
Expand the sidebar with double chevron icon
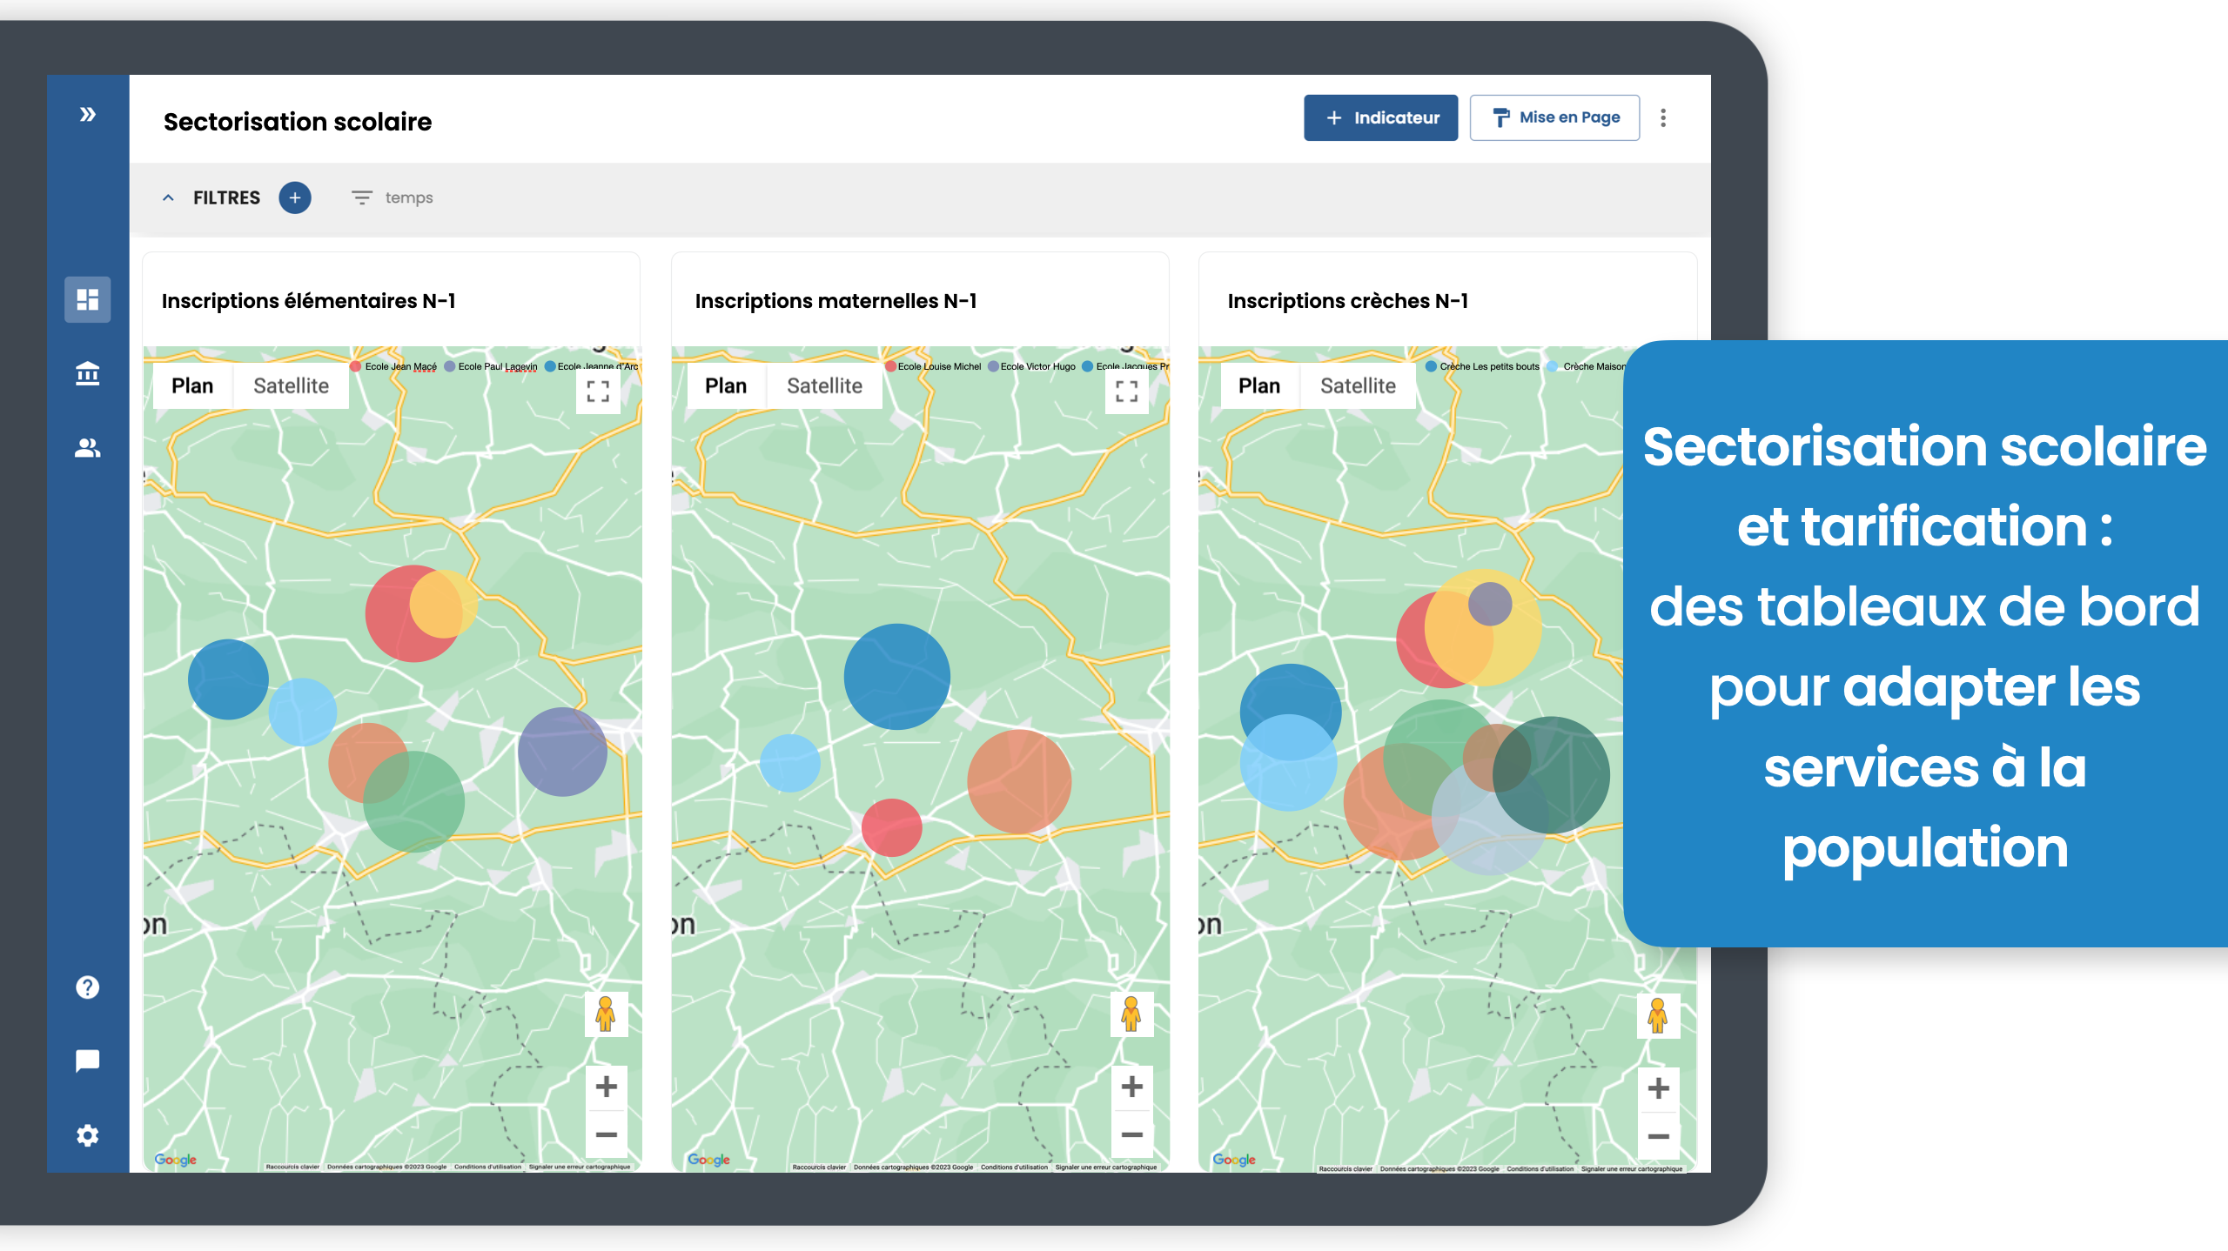[87, 114]
